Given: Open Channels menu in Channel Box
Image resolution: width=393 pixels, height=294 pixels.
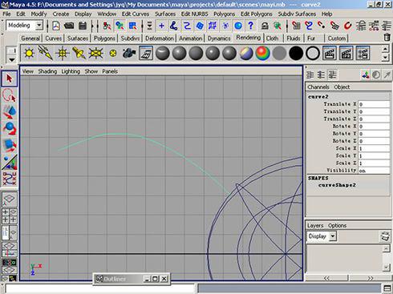Looking at the screenshot, I should (318, 87).
